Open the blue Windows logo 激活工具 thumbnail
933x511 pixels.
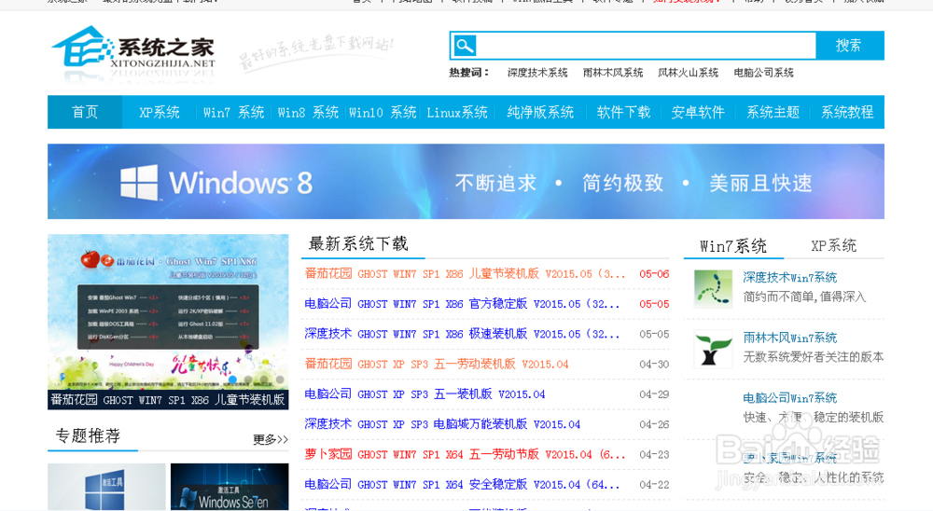click(106, 487)
